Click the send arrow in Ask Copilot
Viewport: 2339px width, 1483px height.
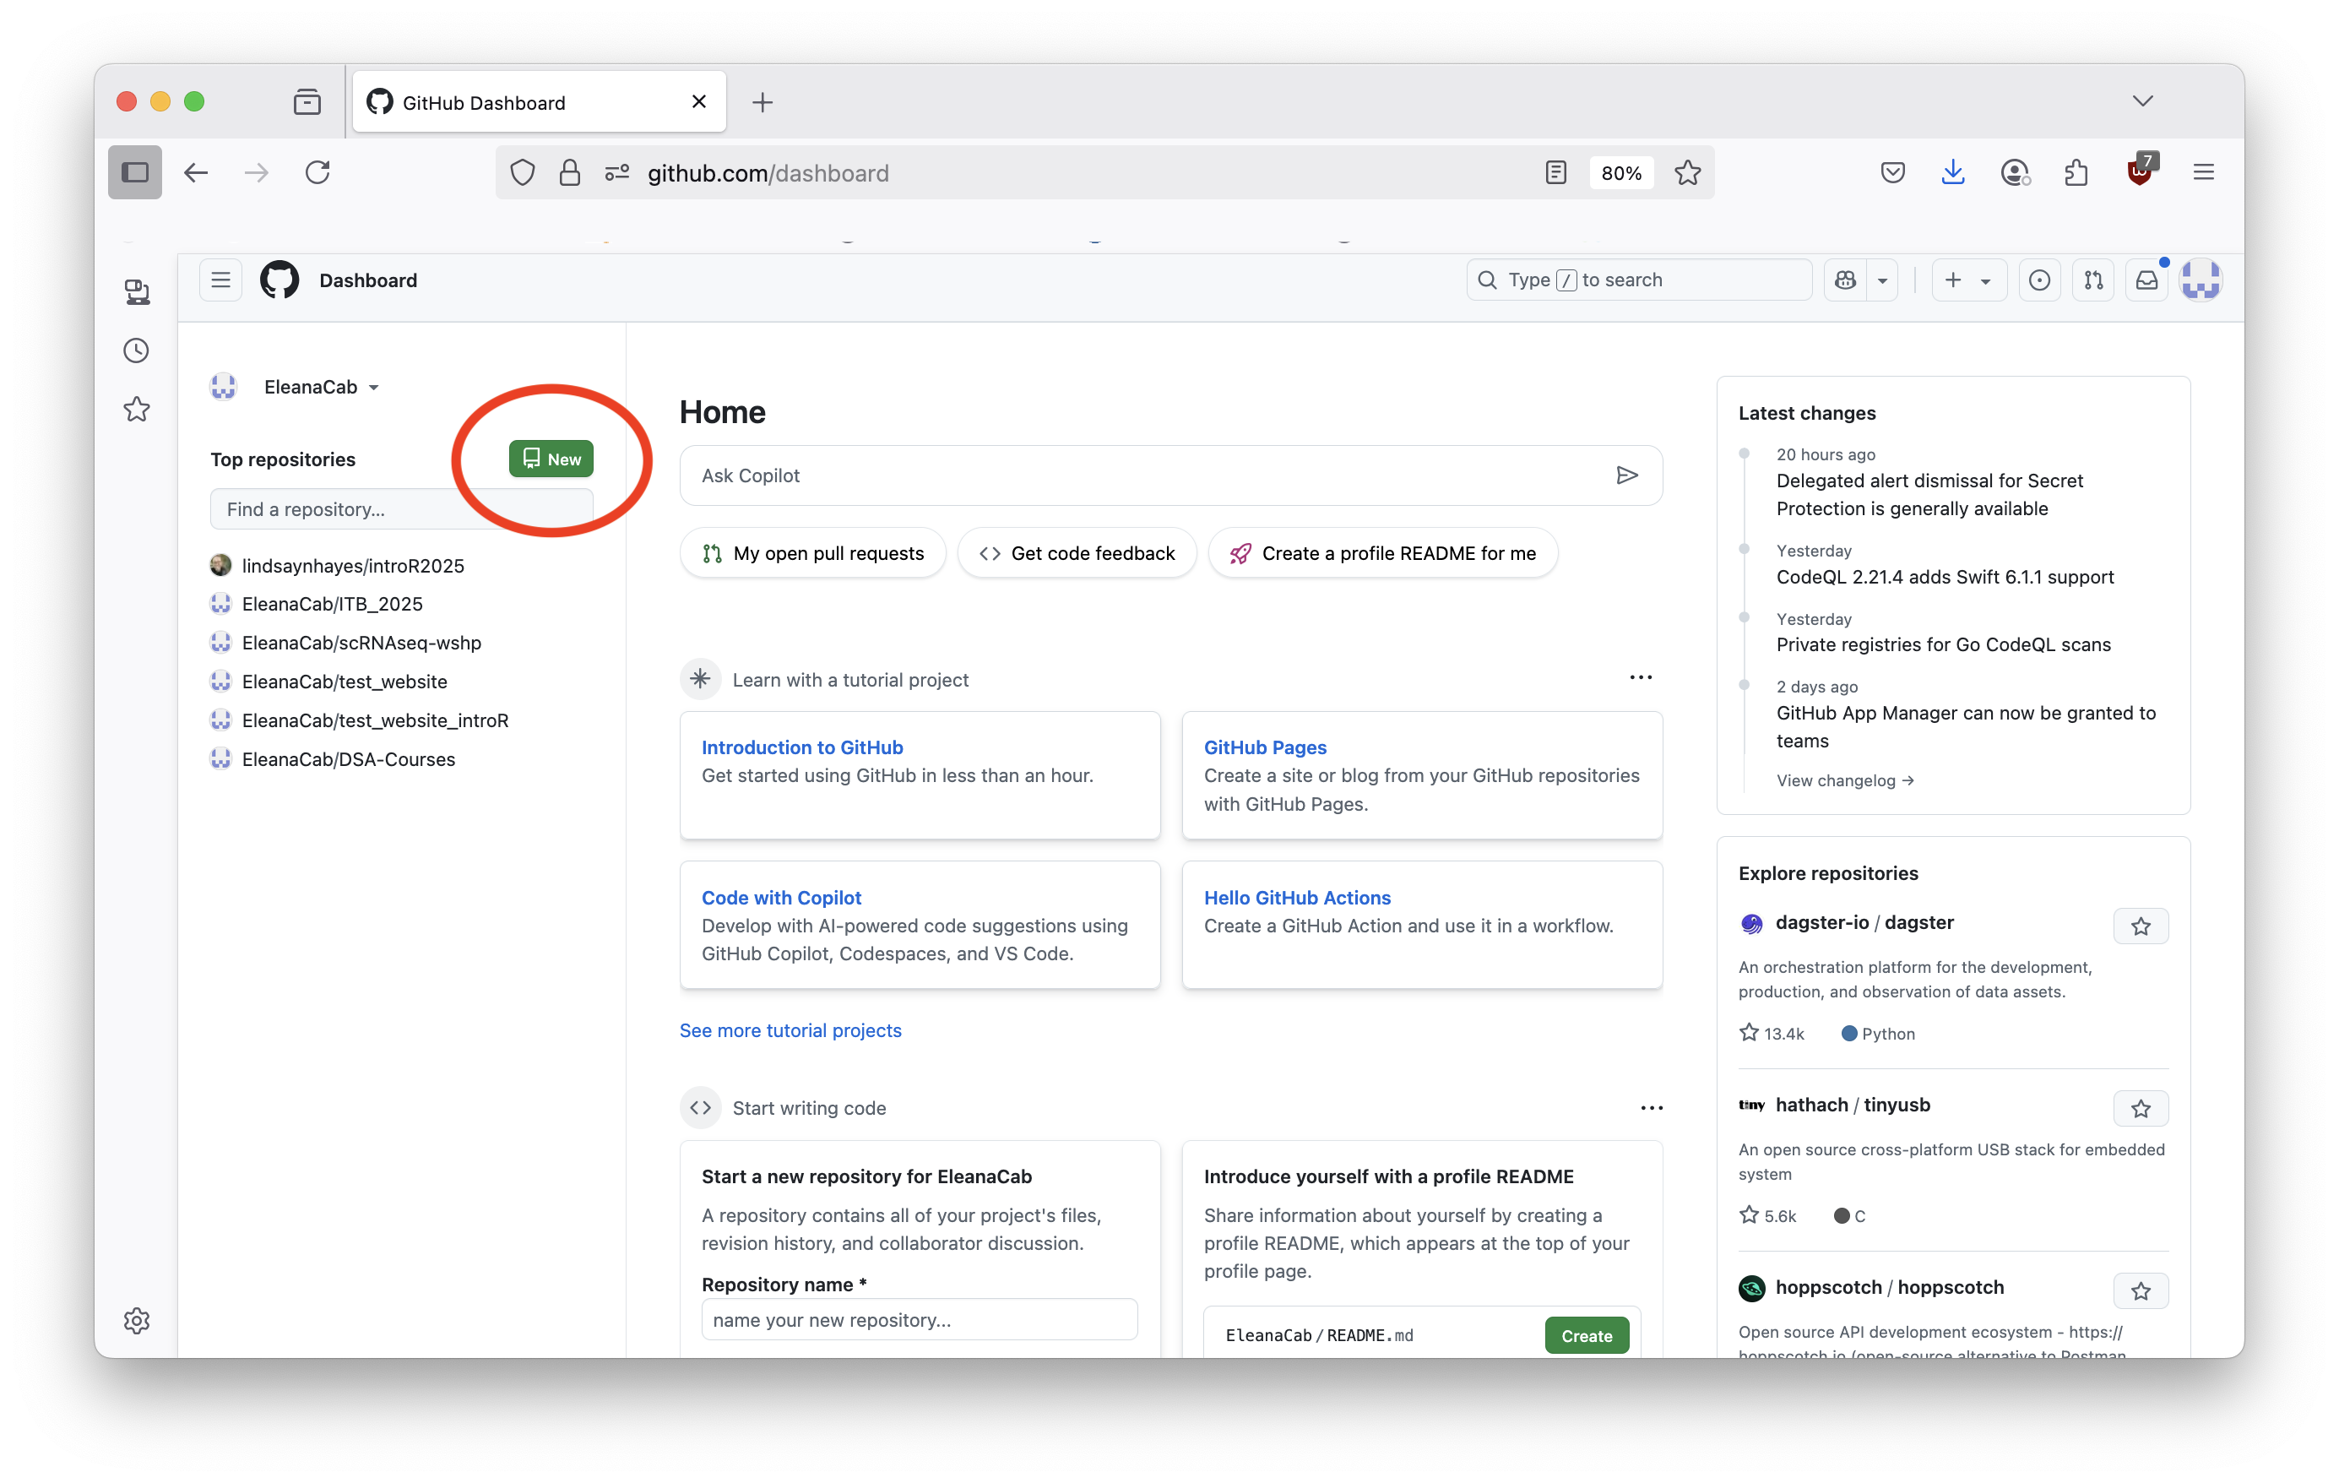click(1626, 475)
